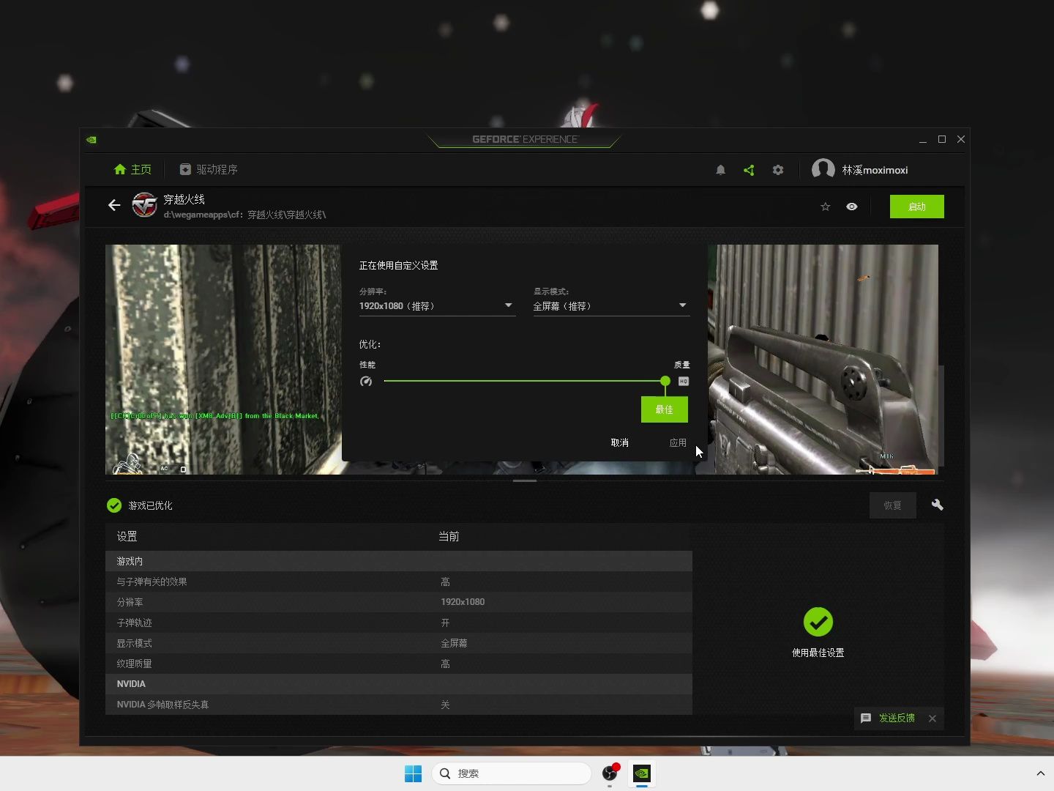The width and height of the screenshot is (1054, 791).
Task: Open custom settings wrench icon
Action: (x=937, y=505)
